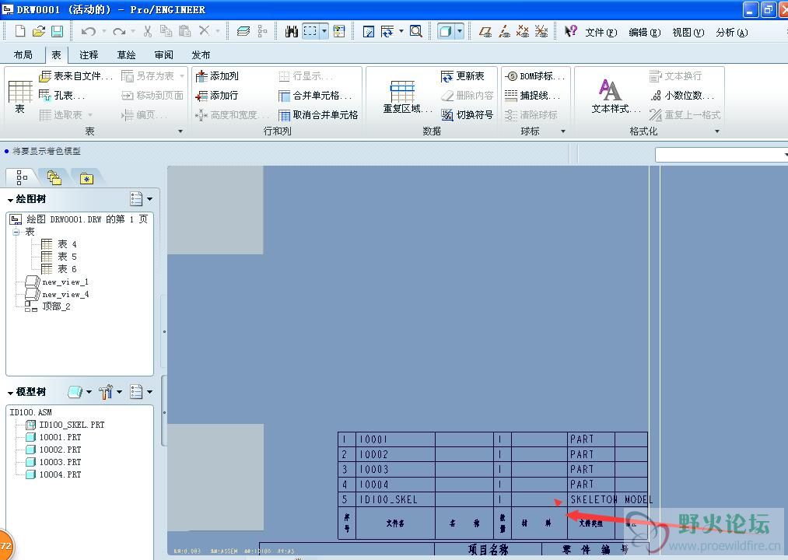Expand the 表 group options arrow
The width and height of the screenshot is (788, 560).
180,131
